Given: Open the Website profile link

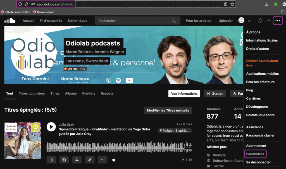Looking at the screenshot, I should coord(219,155).
